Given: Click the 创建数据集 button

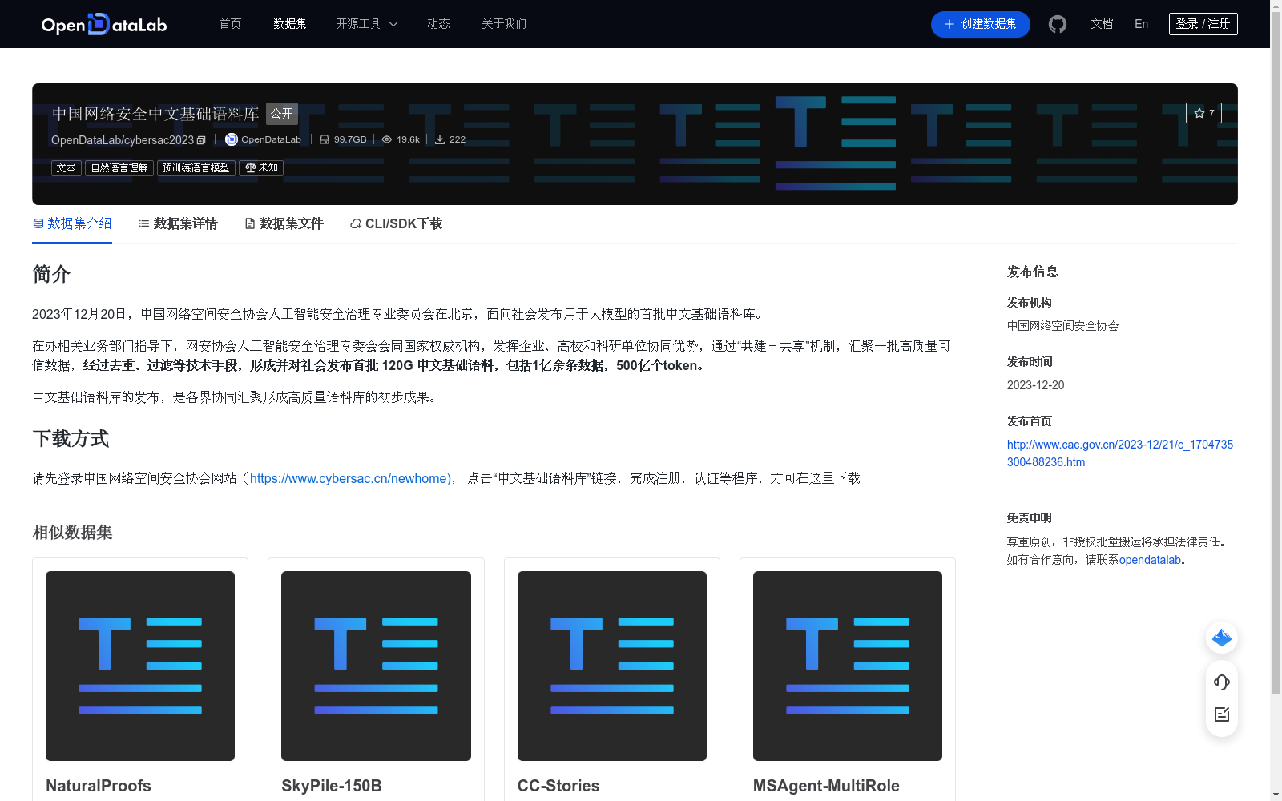Looking at the screenshot, I should (x=980, y=24).
